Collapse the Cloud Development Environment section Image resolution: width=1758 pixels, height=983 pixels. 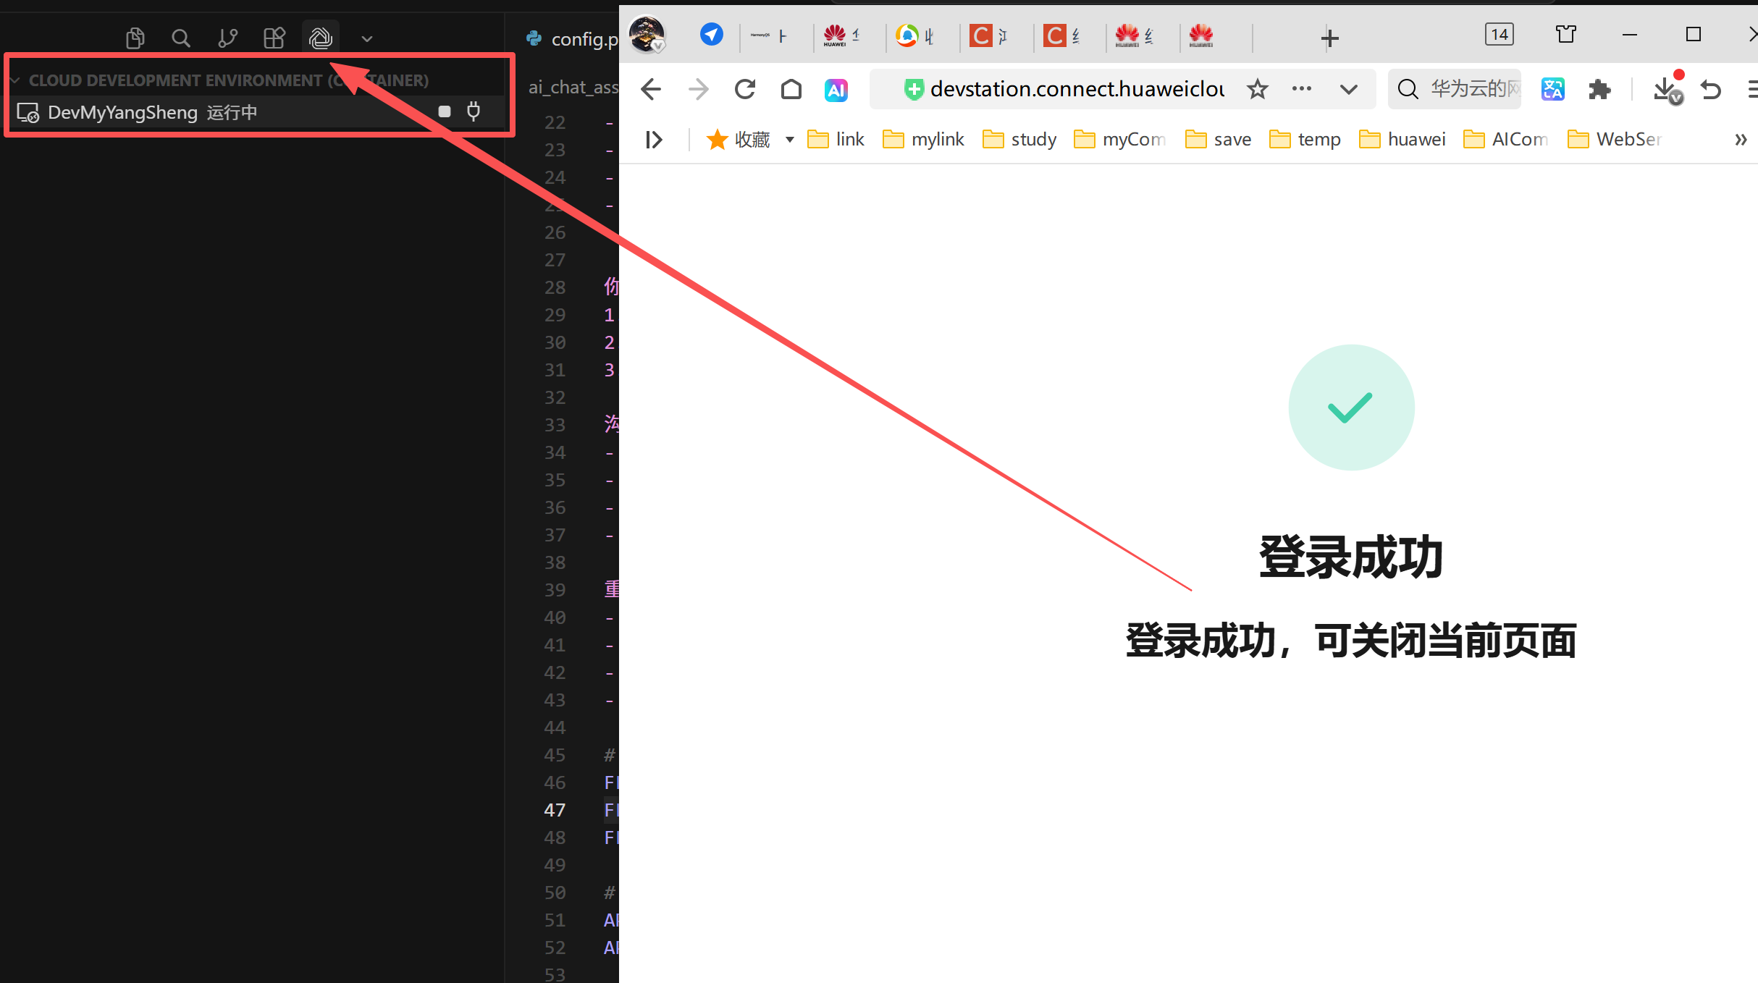15,80
